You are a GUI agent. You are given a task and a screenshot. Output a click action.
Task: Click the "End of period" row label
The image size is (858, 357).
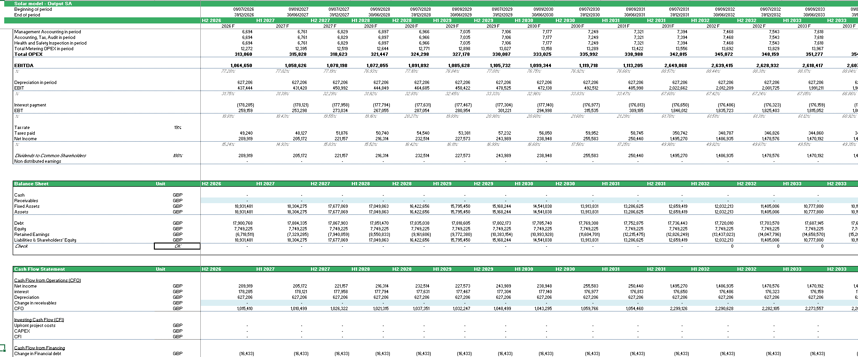[x=27, y=15]
